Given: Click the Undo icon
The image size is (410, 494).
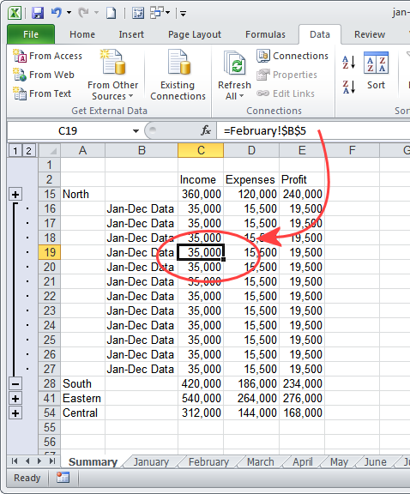Looking at the screenshot, I should [57, 13].
